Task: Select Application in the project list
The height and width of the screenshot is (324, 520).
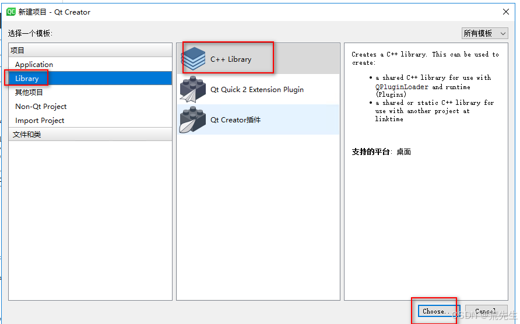Action: pyautogui.click(x=90, y=64)
